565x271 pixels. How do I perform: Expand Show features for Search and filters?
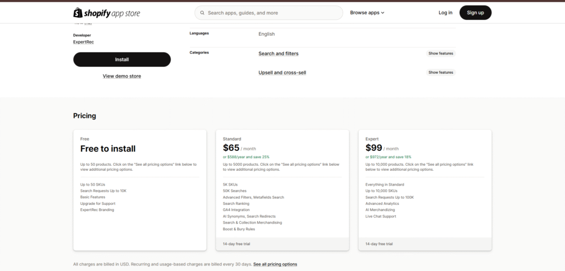(441, 53)
